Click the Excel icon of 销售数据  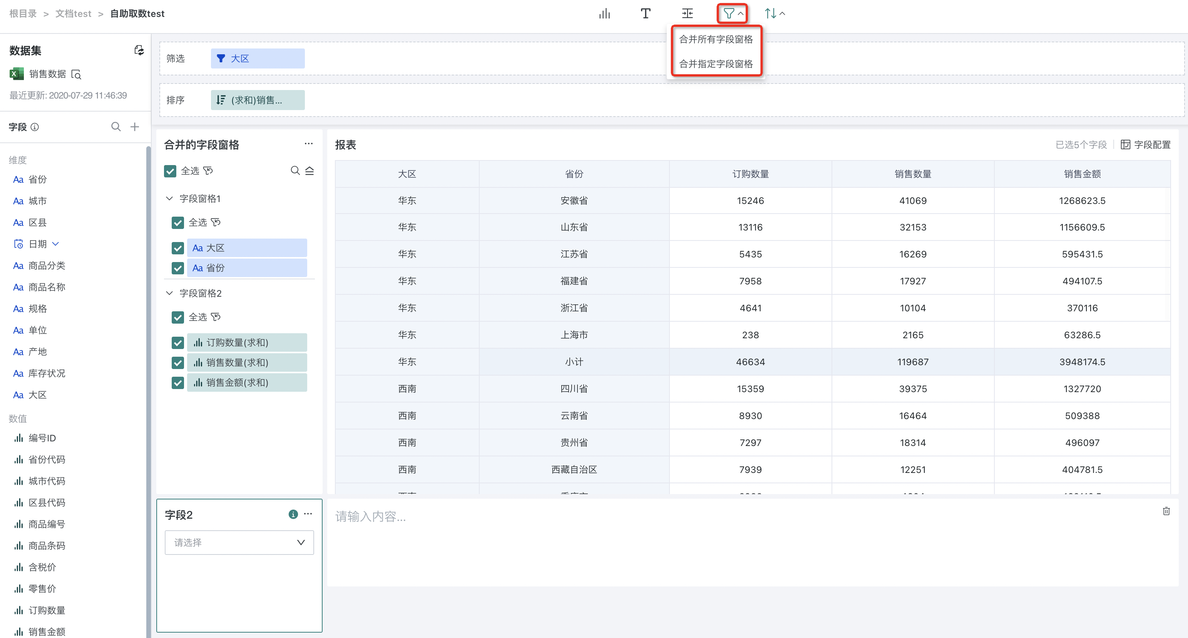(x=17, y=74)
